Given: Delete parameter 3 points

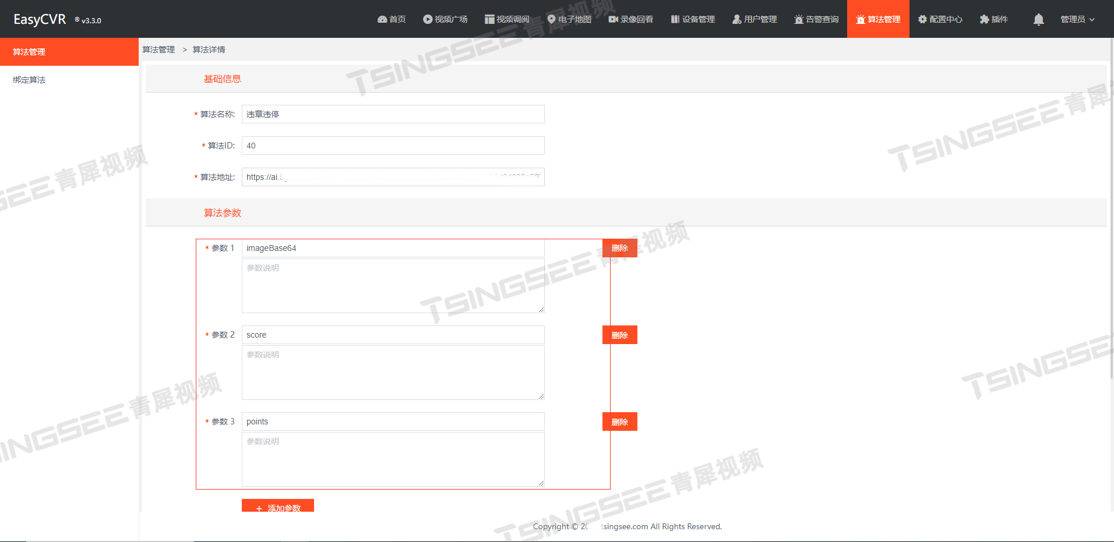Looking at the screenshot, I should (x=619, y=421).
